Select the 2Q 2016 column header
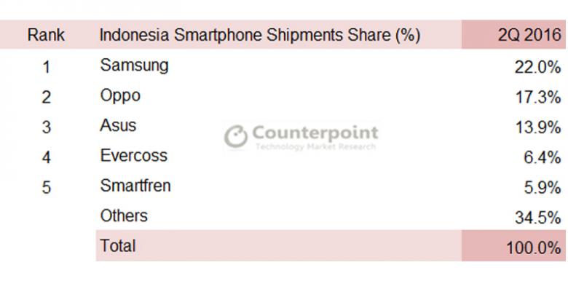The height and width of the screenshot is (284, 568). click(530, 36)
